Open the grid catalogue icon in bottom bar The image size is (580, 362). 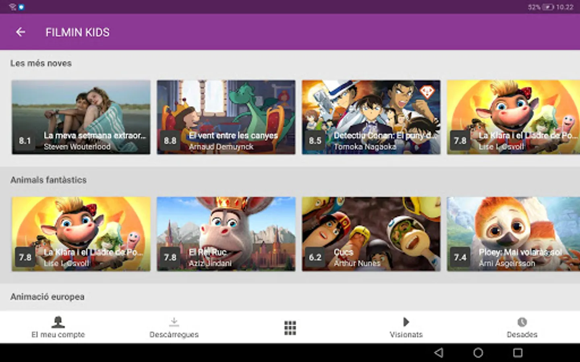click(x=290, y=328)
